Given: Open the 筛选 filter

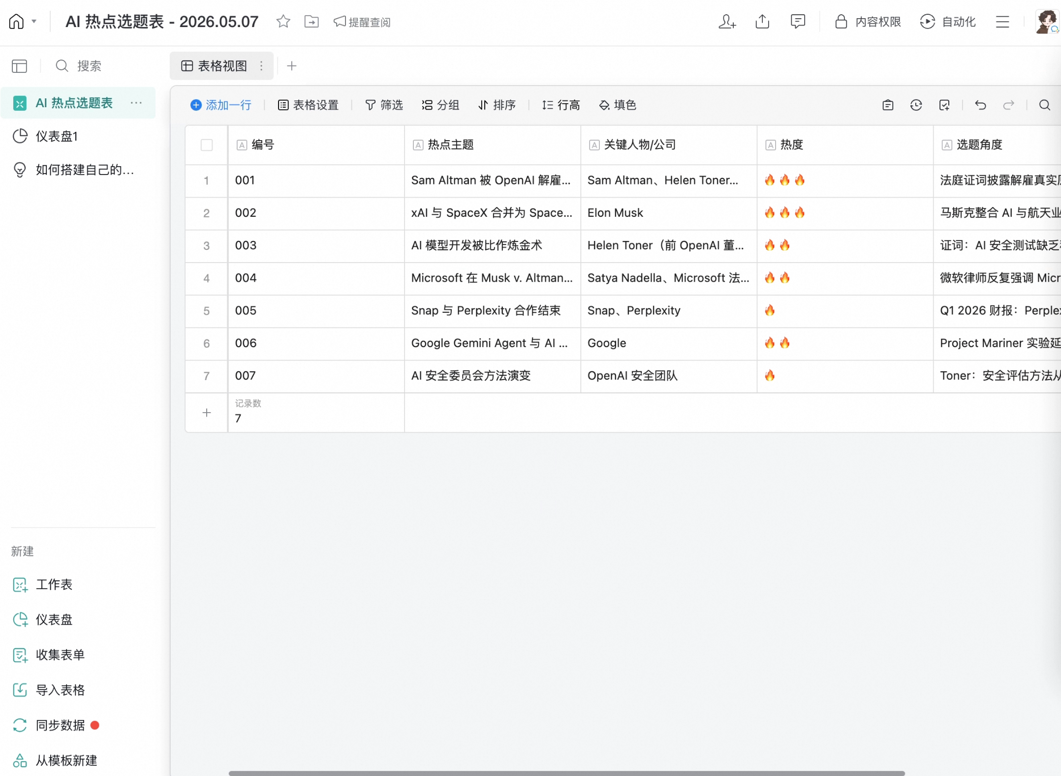Looking at the screenshot, I should coord(384,105).
